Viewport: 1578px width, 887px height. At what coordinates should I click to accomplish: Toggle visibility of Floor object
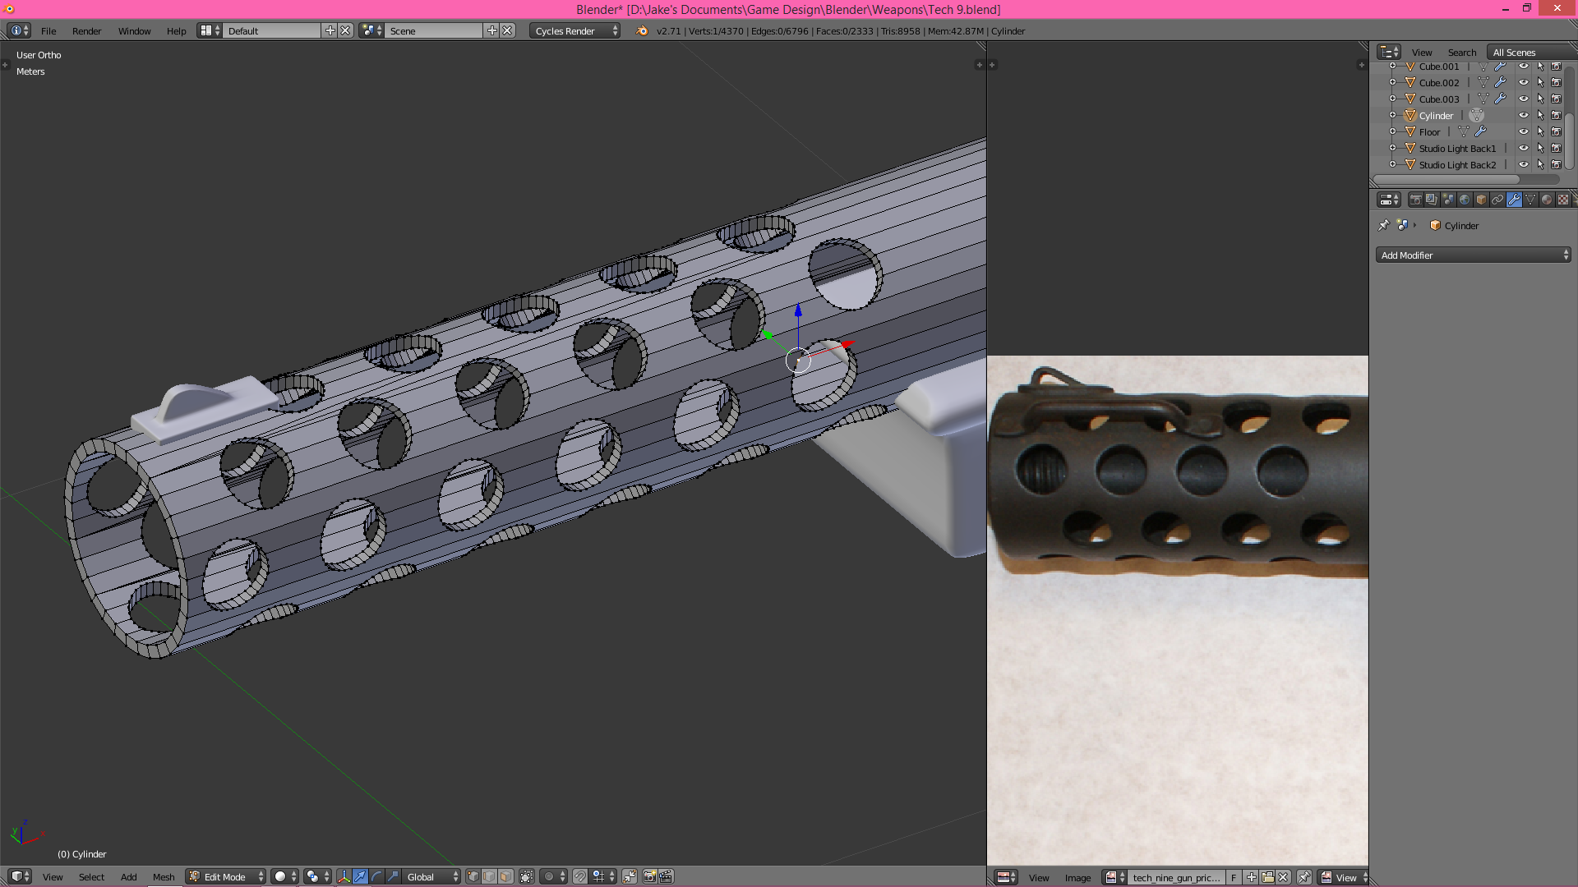[1525, 131]
